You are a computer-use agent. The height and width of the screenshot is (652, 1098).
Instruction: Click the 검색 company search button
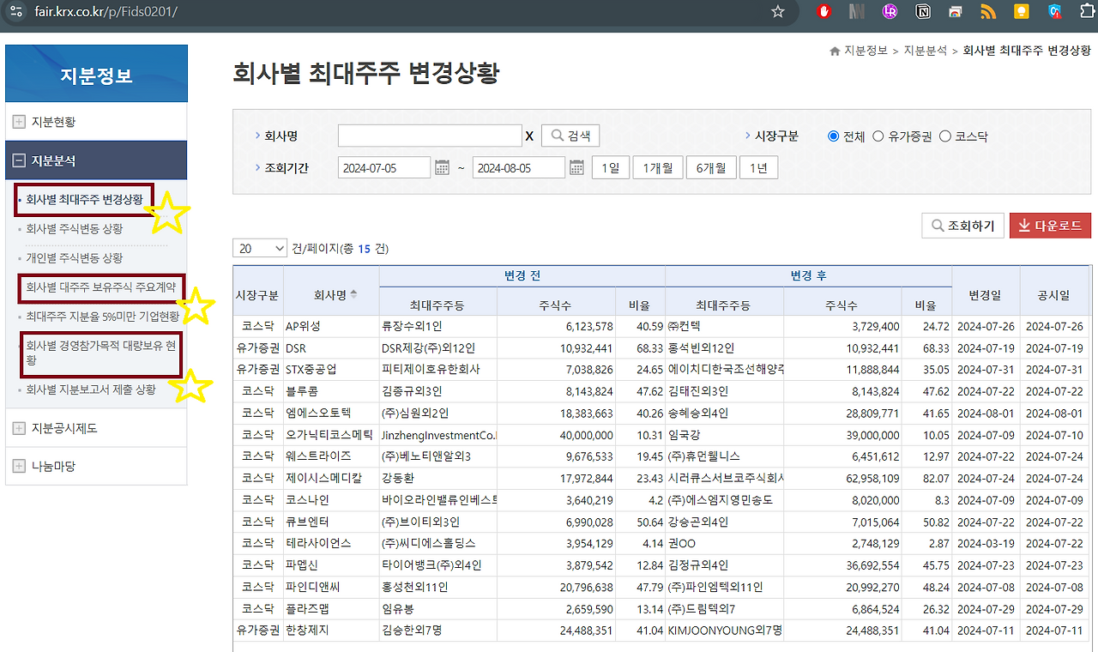570,136
